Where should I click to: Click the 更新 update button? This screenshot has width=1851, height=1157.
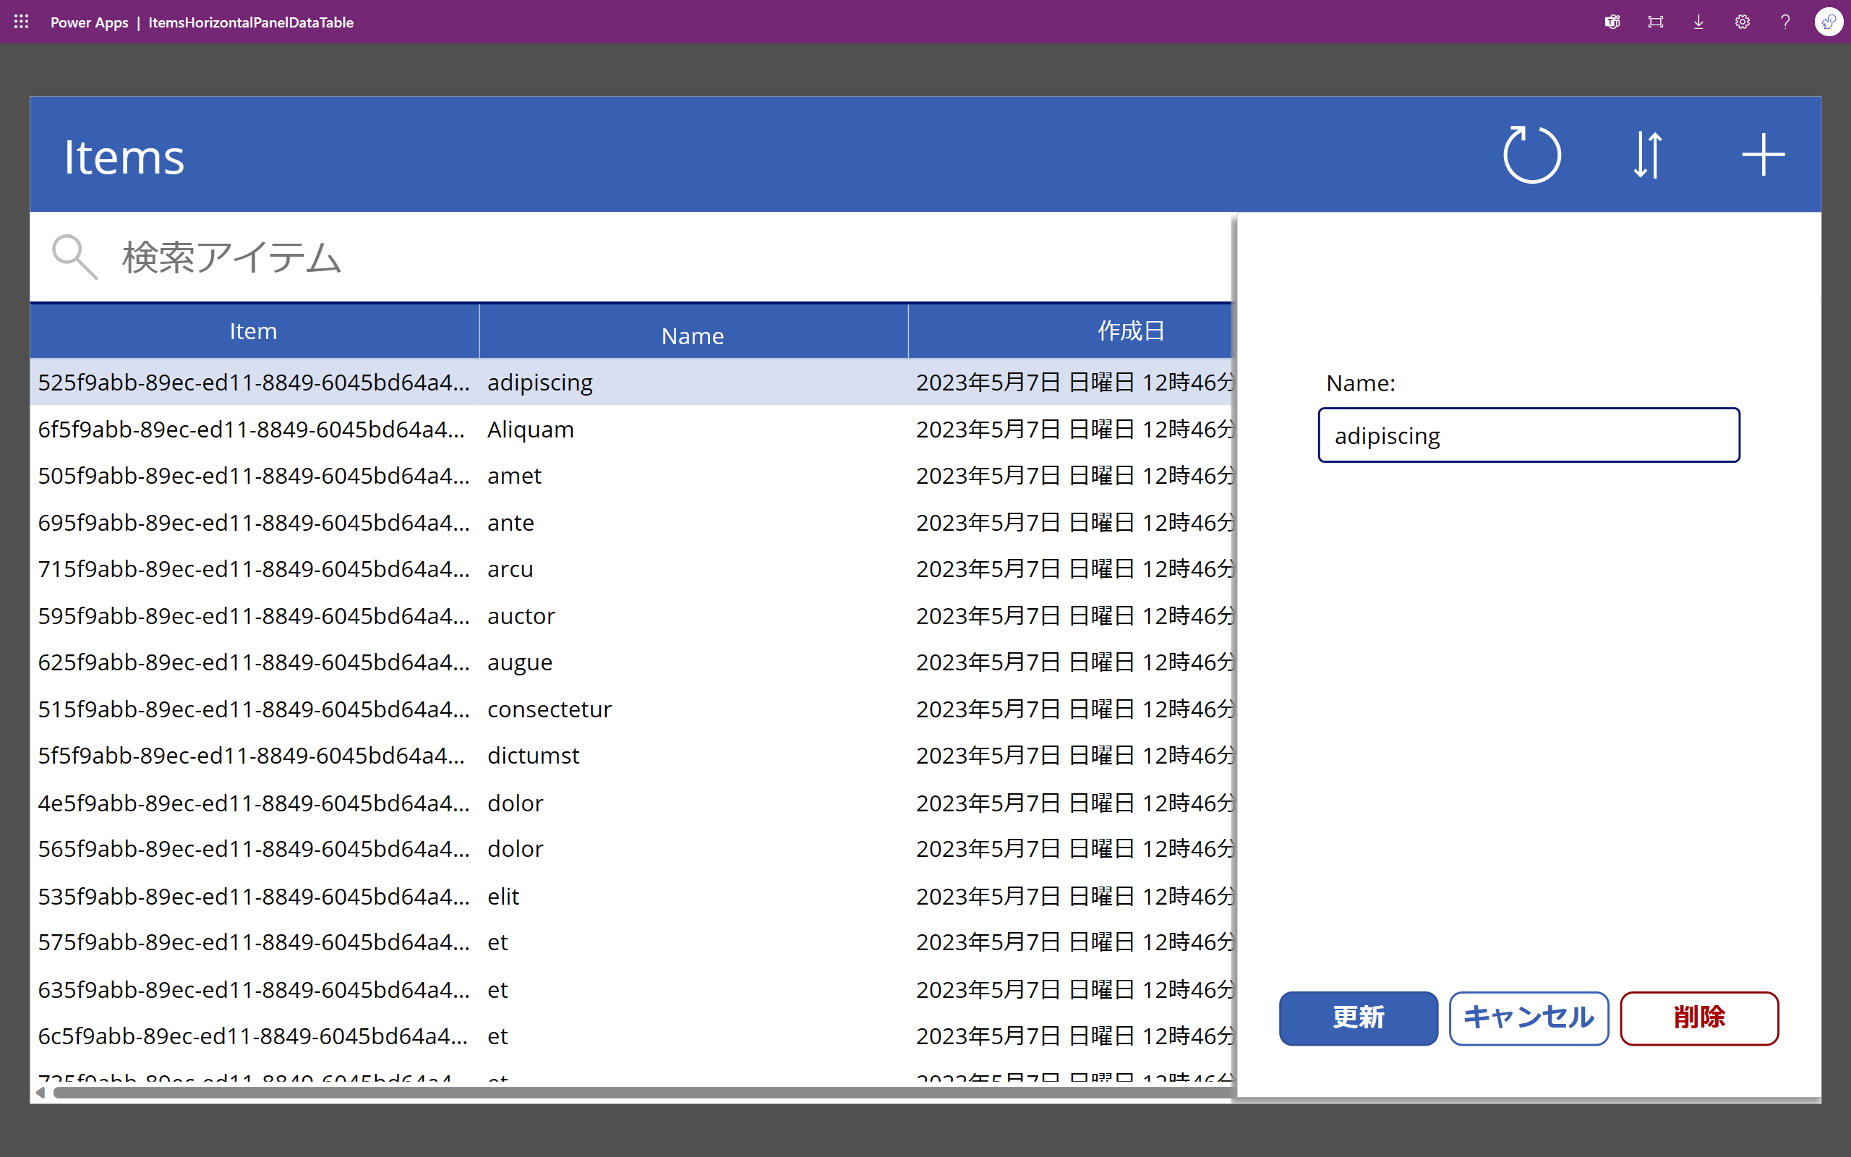pos(1358,1017)
